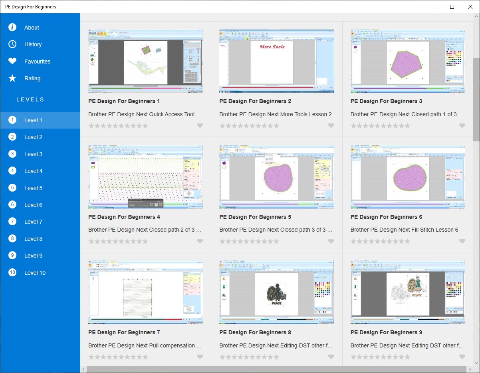
Task: Open pull compensation thumbnail of Beginners 7
Action: tap(145, 292)
